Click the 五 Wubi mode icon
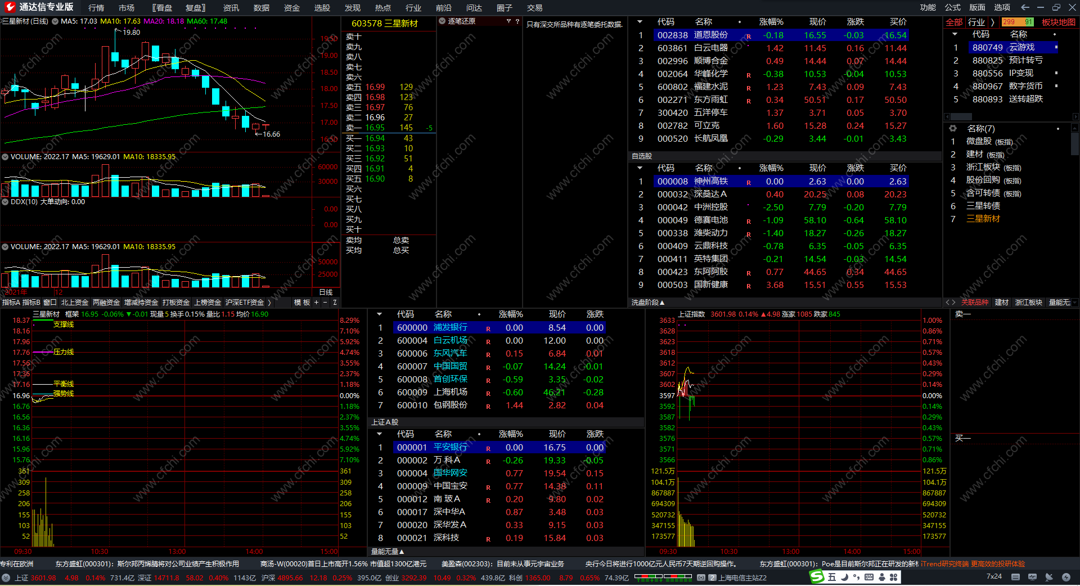 point(832,577)
